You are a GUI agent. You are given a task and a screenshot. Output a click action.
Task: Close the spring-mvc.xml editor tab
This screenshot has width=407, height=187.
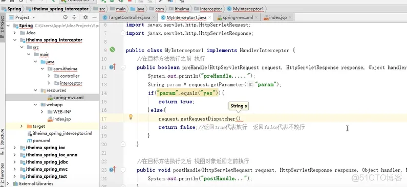256,17
